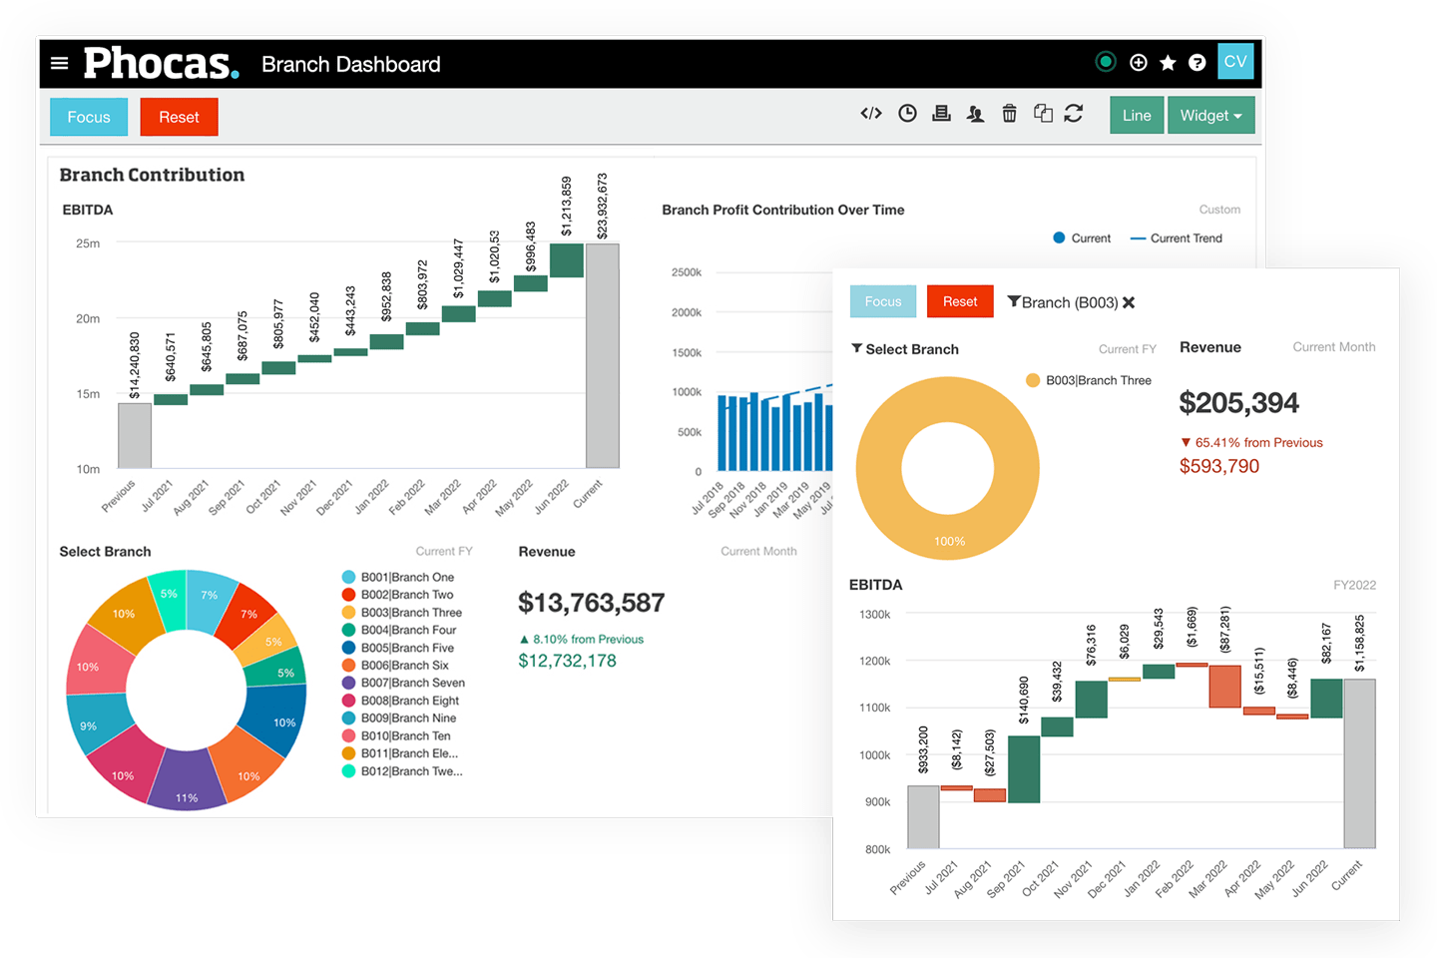Click the delete trash icon
This screenshot has height=958, width=1437.
(x=1009, y=113)
